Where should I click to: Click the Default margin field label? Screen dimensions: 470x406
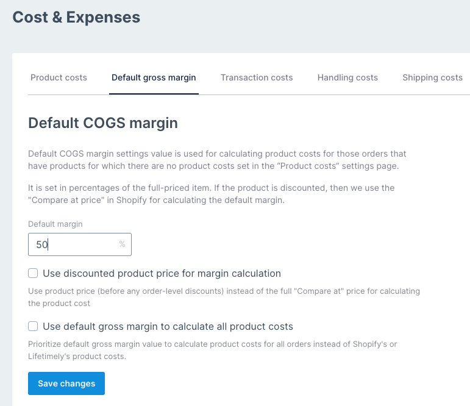55,224
